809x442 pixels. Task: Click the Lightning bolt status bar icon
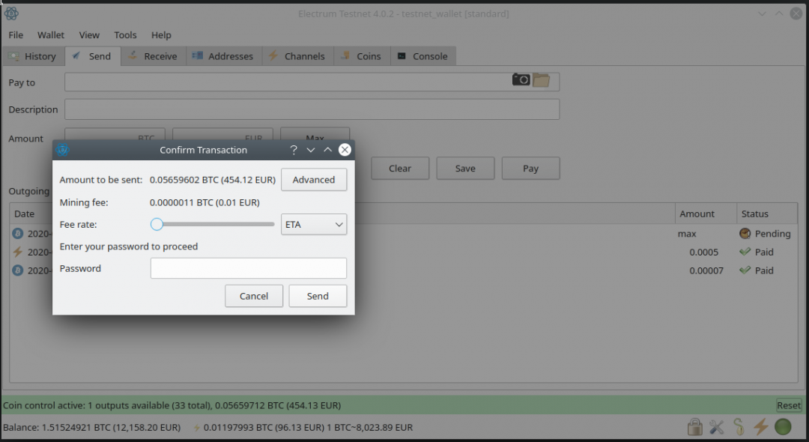point(761,426)
